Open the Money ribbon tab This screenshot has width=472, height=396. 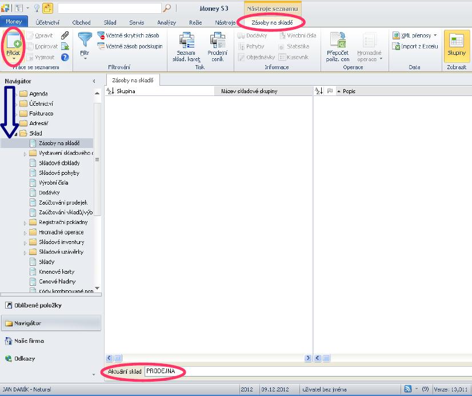[x=14, y=22]
